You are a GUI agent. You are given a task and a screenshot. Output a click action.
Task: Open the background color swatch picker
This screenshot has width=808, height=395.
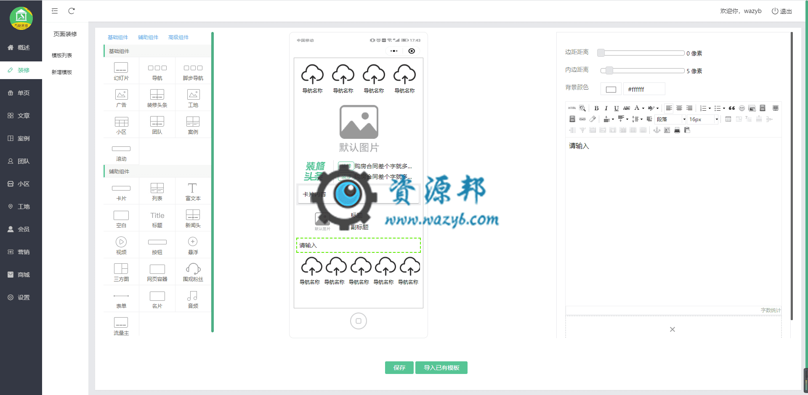click(x=611, y=89)
